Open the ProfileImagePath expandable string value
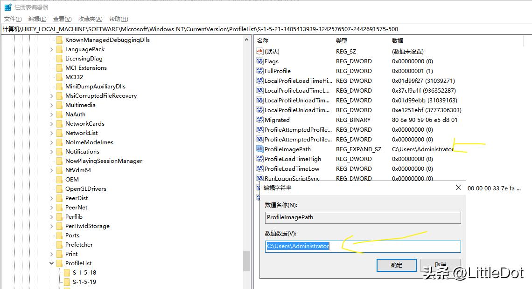The image size is (532, 289). [261, 149]
